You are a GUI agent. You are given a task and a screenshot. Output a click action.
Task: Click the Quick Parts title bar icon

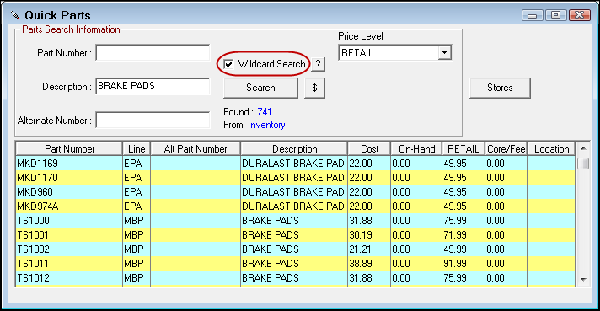(x=15, y=15)
